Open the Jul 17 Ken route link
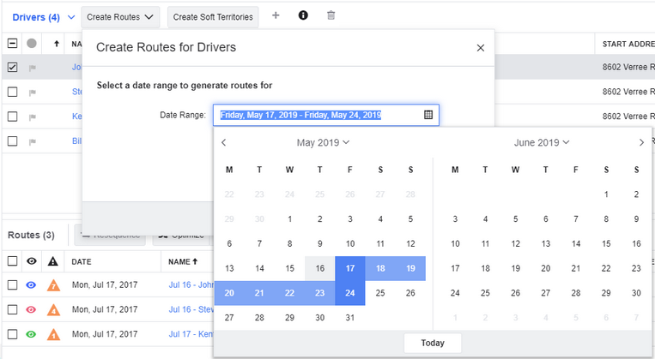The image size is (655, 359). coord(191,334)
